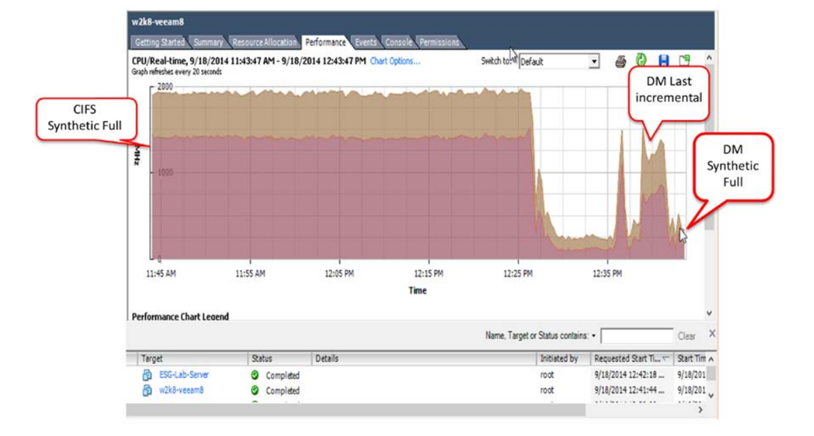Open the w2k8-veeam8 target link
The image size is (814, 436).
(x=181, y=390)
